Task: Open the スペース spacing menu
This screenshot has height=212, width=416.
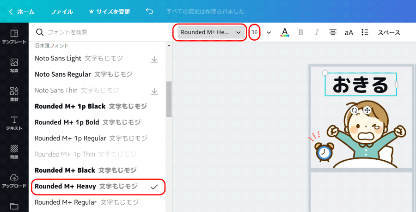Action: tap(389, 33)
